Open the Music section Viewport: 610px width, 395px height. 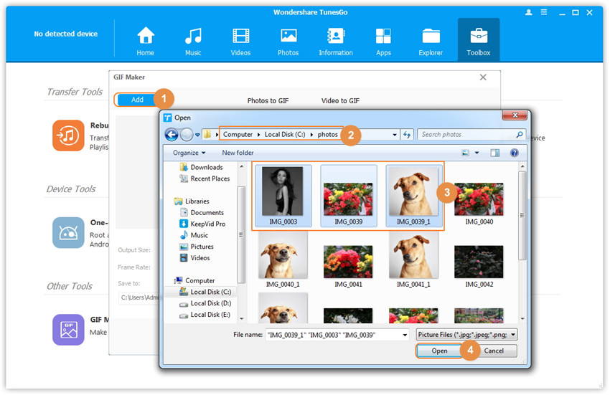click(x=193, y=41)
